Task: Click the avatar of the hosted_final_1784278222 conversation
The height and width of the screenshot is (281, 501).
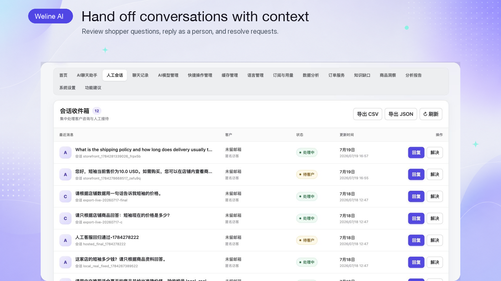Action: [65, 240]
